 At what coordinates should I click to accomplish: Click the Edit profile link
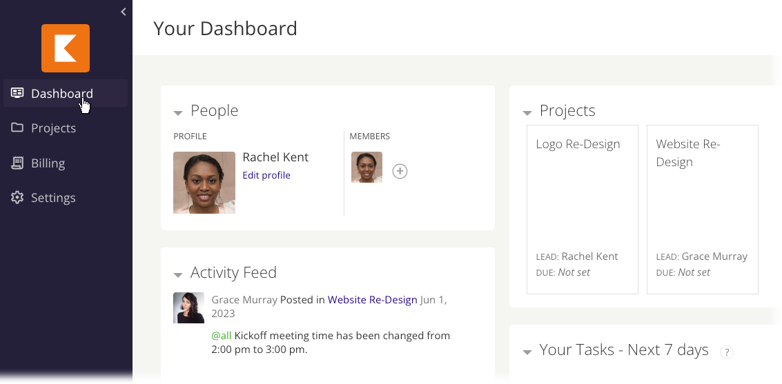[266, 175]
